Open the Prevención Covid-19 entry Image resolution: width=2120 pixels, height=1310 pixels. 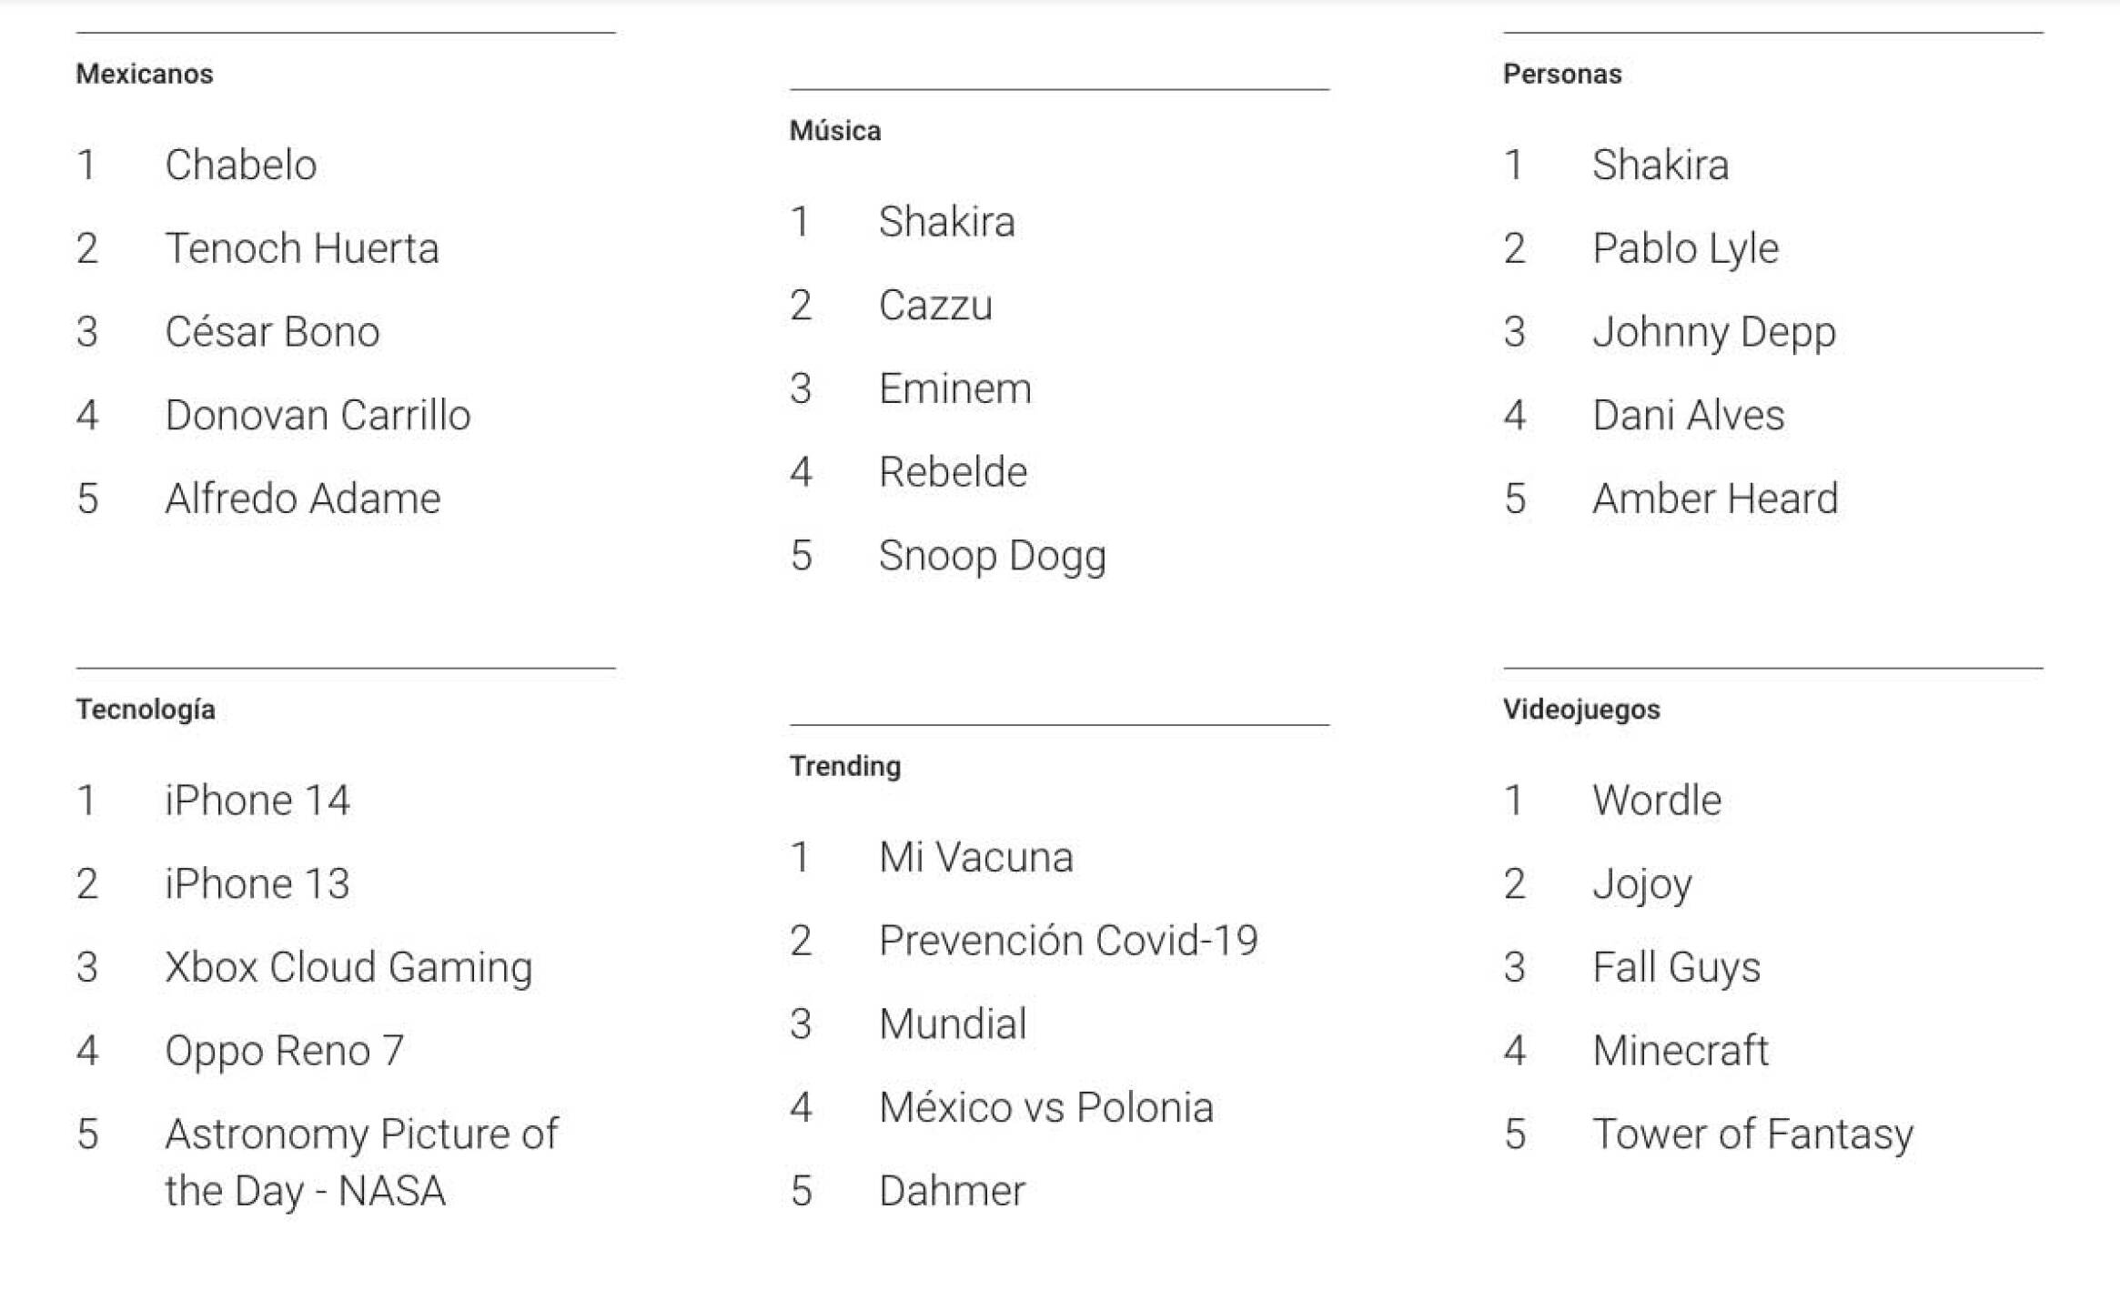[1068, 941]
